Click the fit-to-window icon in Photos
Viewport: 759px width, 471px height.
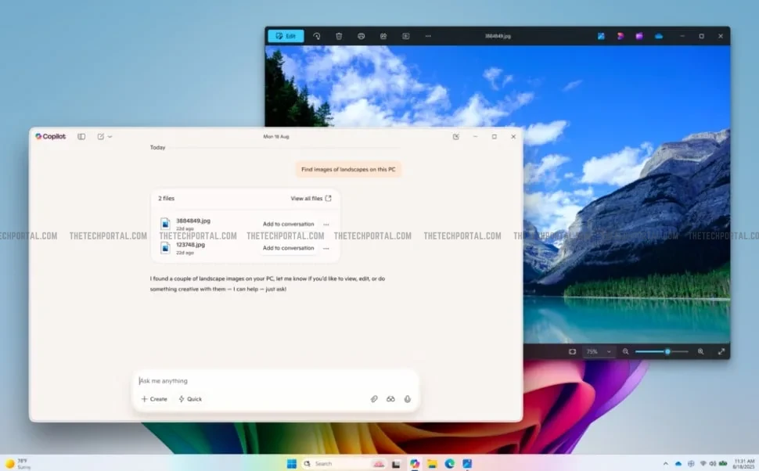(572, 351)
